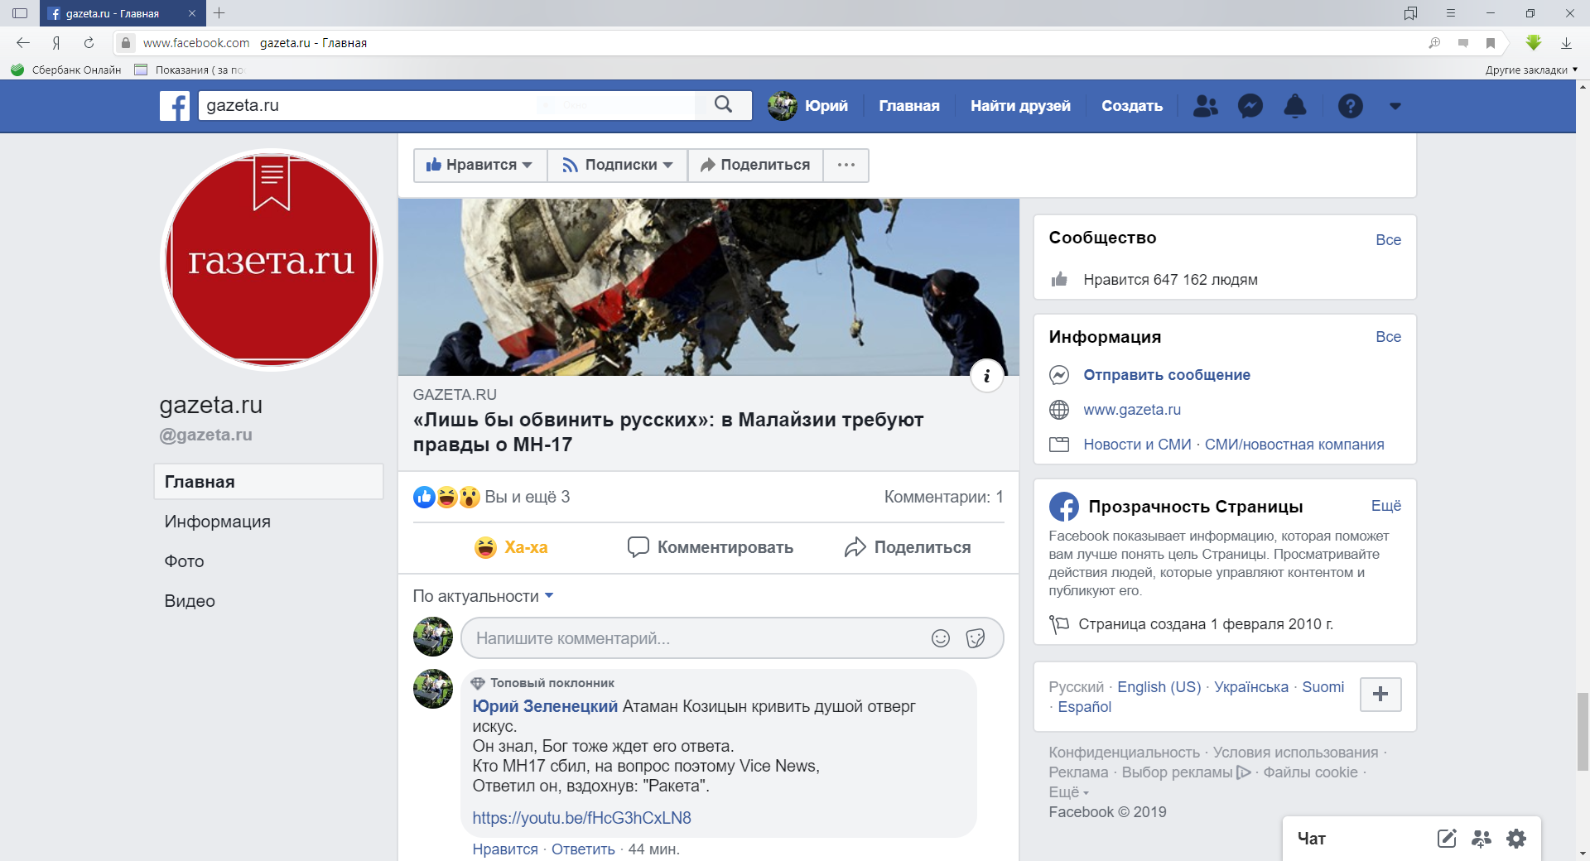This screenshot has height=861, width=1590.
Task: Click Ответить under the comment
Action: (583, 849)
